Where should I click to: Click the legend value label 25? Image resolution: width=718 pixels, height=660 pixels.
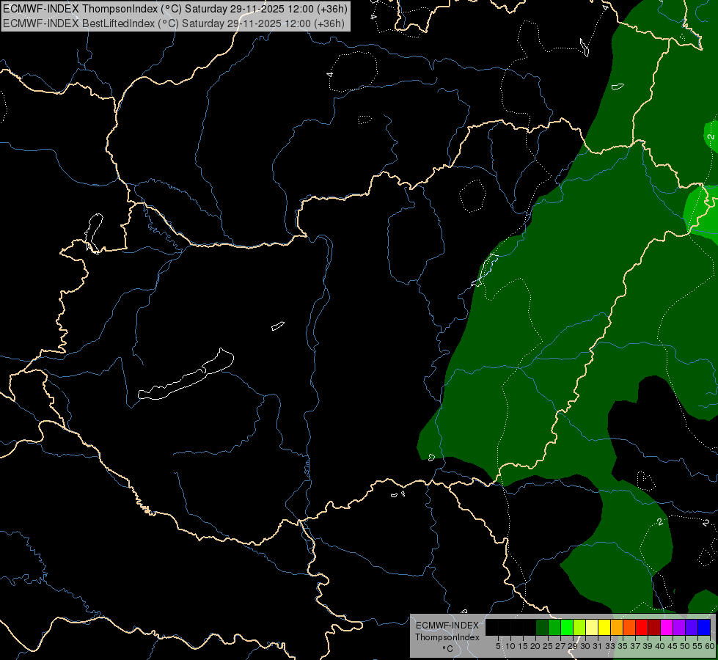click(x=548, y=646)
